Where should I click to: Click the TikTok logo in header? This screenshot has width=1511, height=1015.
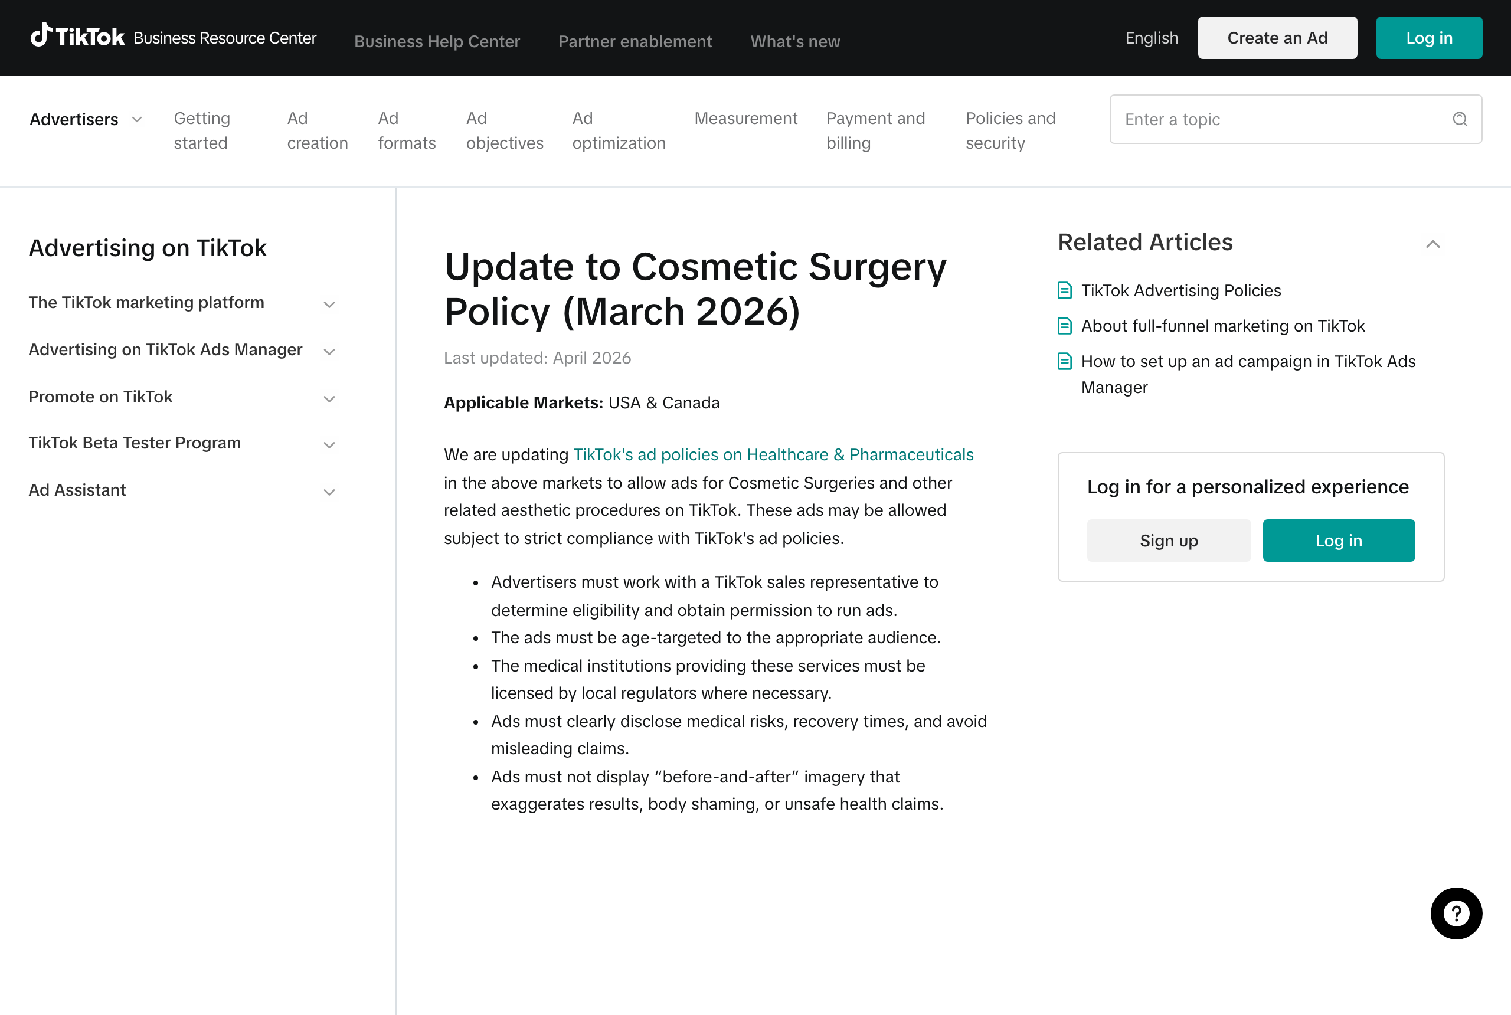[77, 36]
